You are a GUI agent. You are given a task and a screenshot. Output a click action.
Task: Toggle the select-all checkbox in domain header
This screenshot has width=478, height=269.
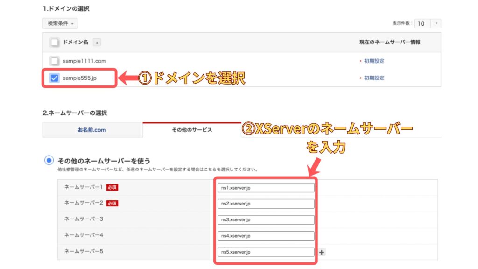(x=55, y=42)
